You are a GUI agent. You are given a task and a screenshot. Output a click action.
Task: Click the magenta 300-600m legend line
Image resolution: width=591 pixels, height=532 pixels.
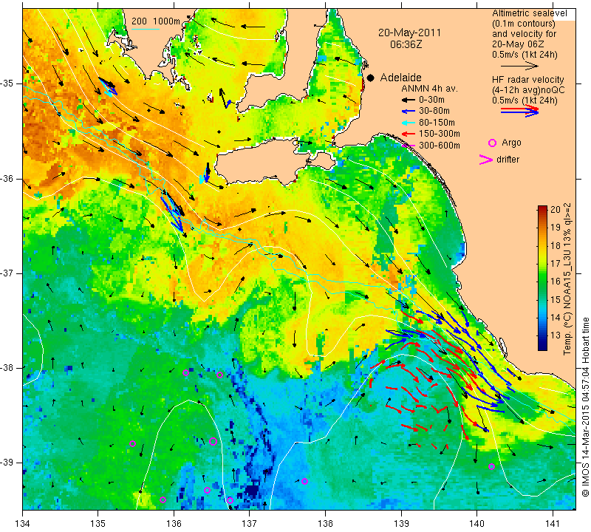click(409, 146)
